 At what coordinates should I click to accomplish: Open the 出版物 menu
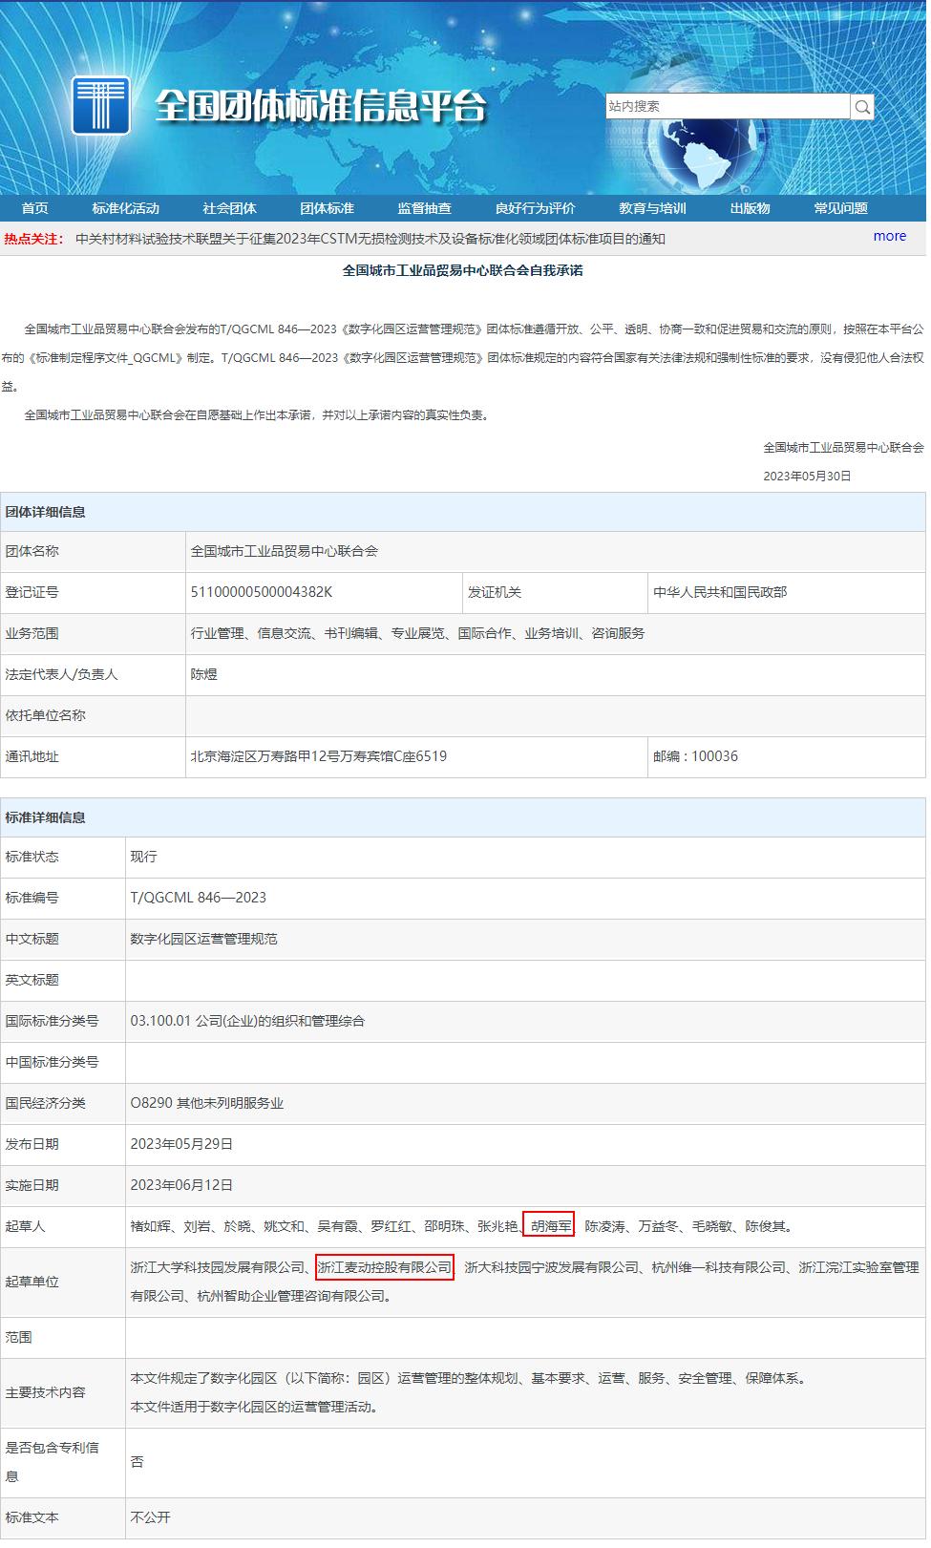[751, 208]
